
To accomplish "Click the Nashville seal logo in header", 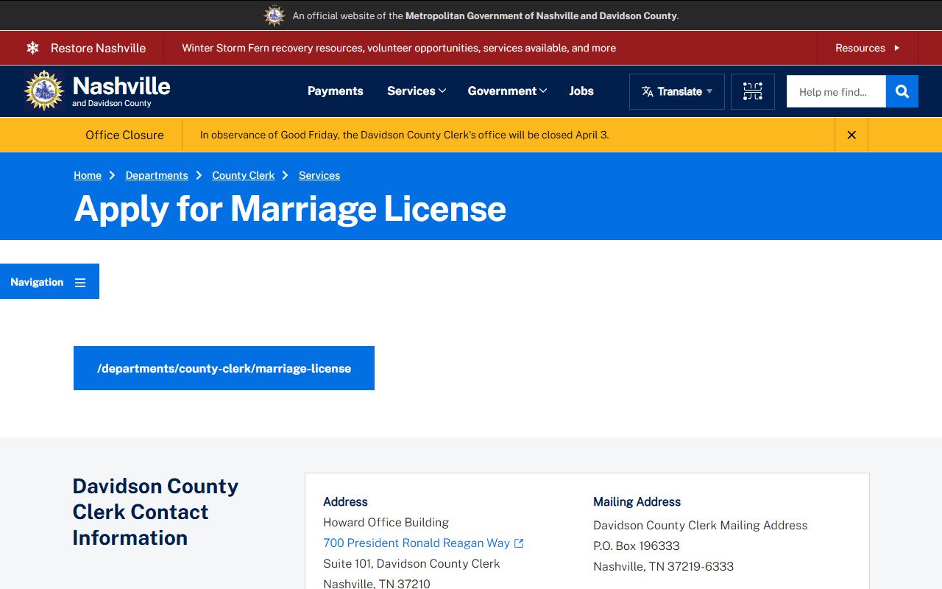I will (44, 91).
